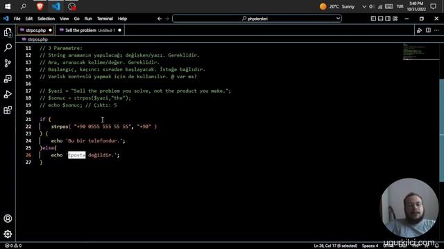The width and height of the screenshot is (444, 249).
Task: Open the screen recorder taskbar icon
Action: [72, 6]
